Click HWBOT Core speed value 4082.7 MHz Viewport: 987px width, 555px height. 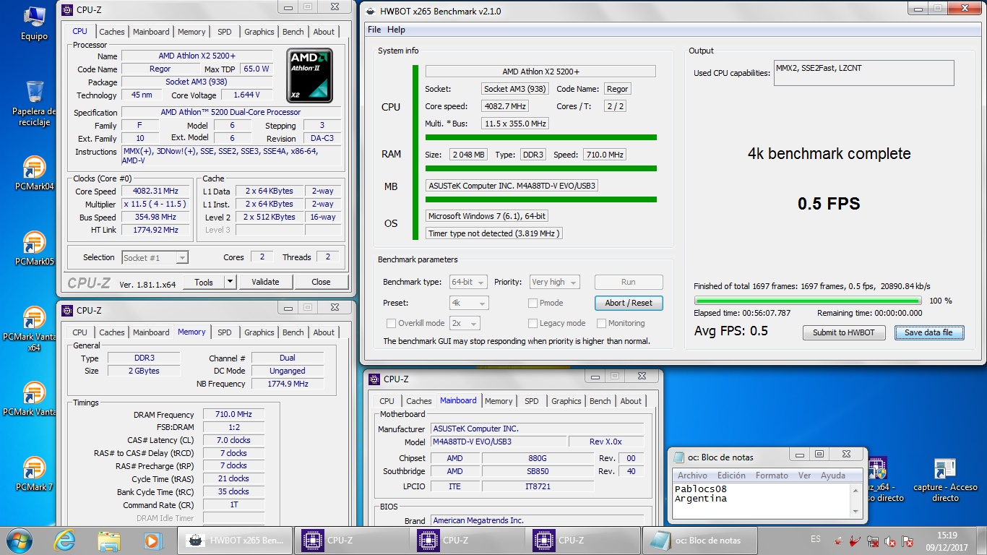pos(505,106)
